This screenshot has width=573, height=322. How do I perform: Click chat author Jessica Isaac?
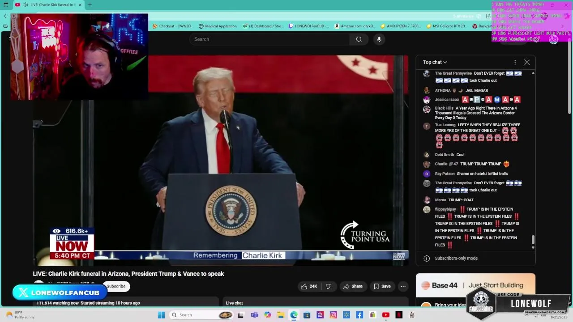coord(447,100)
